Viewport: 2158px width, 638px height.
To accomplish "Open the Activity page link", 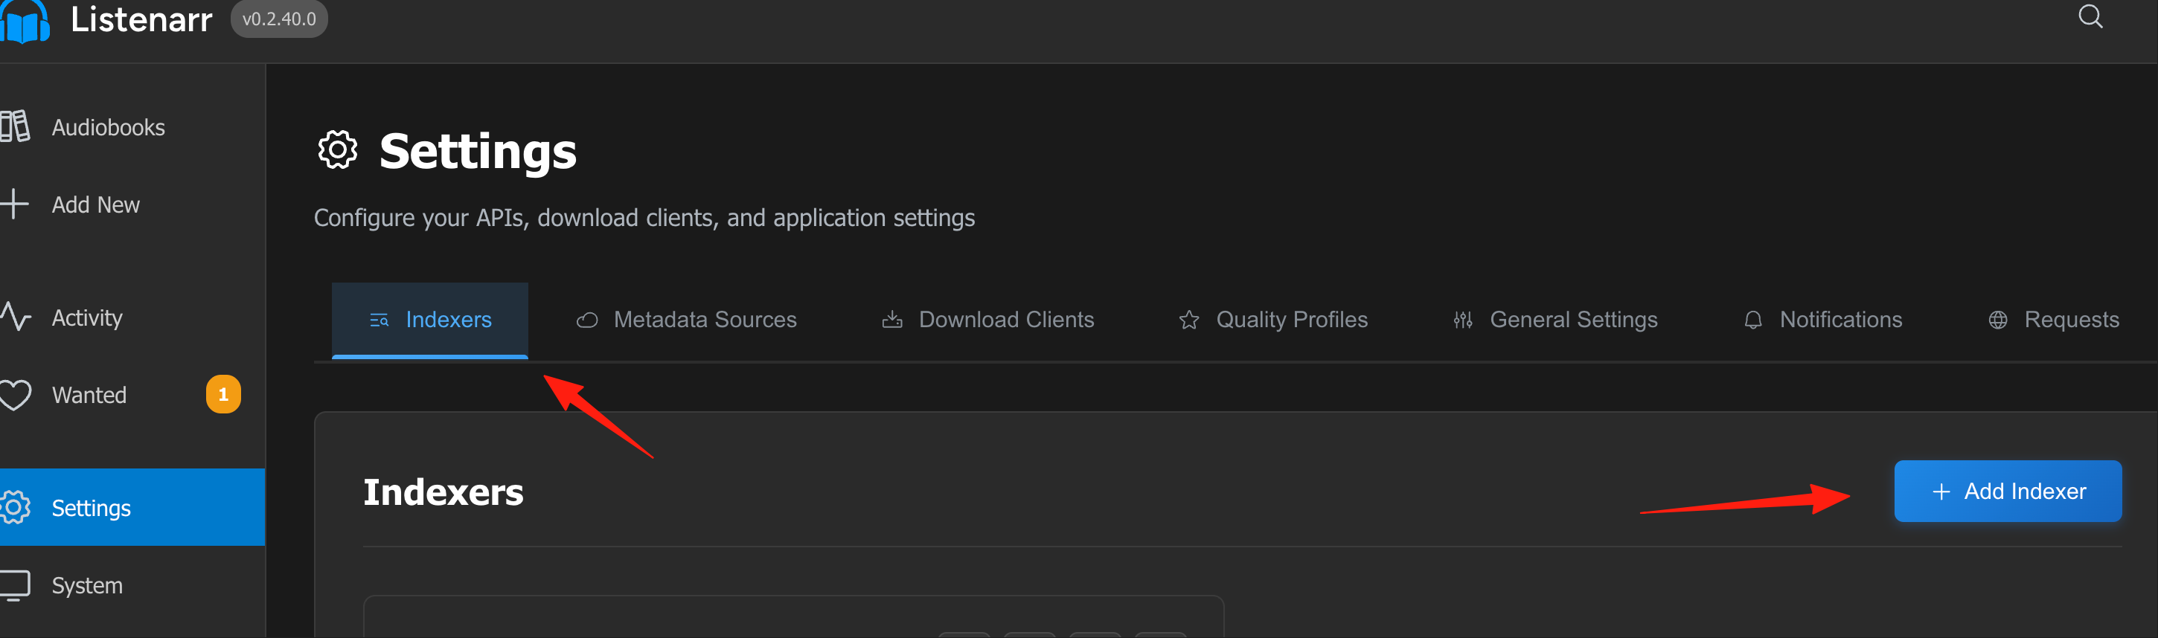I will 87,318.
